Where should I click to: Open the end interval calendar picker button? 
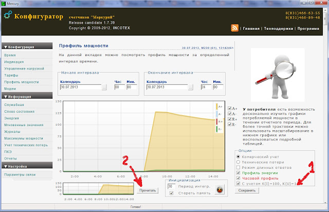click(190, 87)
